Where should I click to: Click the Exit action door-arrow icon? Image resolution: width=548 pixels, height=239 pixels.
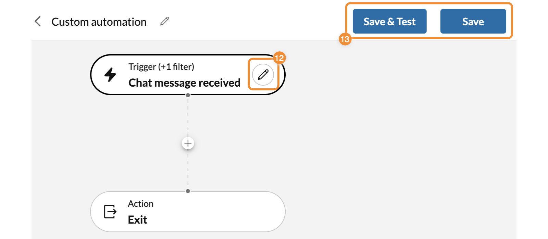[x=110, y=212]
